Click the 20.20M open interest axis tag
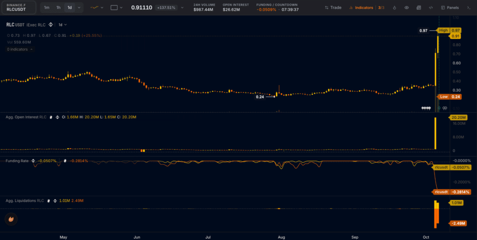477x240 pixels. tap(458, 117)
